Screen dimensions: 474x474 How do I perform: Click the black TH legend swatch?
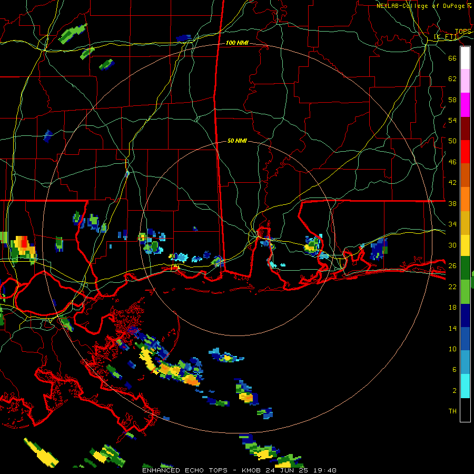point(465,410)
